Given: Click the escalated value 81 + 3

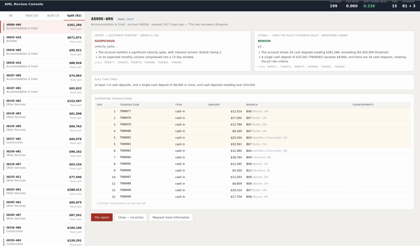Looking at the screenshot, I should [409, 6].
